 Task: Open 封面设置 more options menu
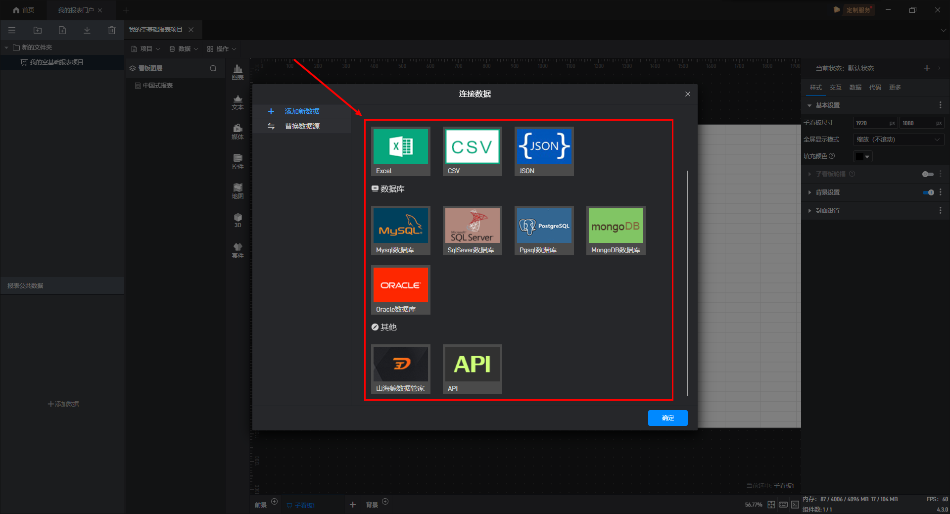tap(941, 211)
